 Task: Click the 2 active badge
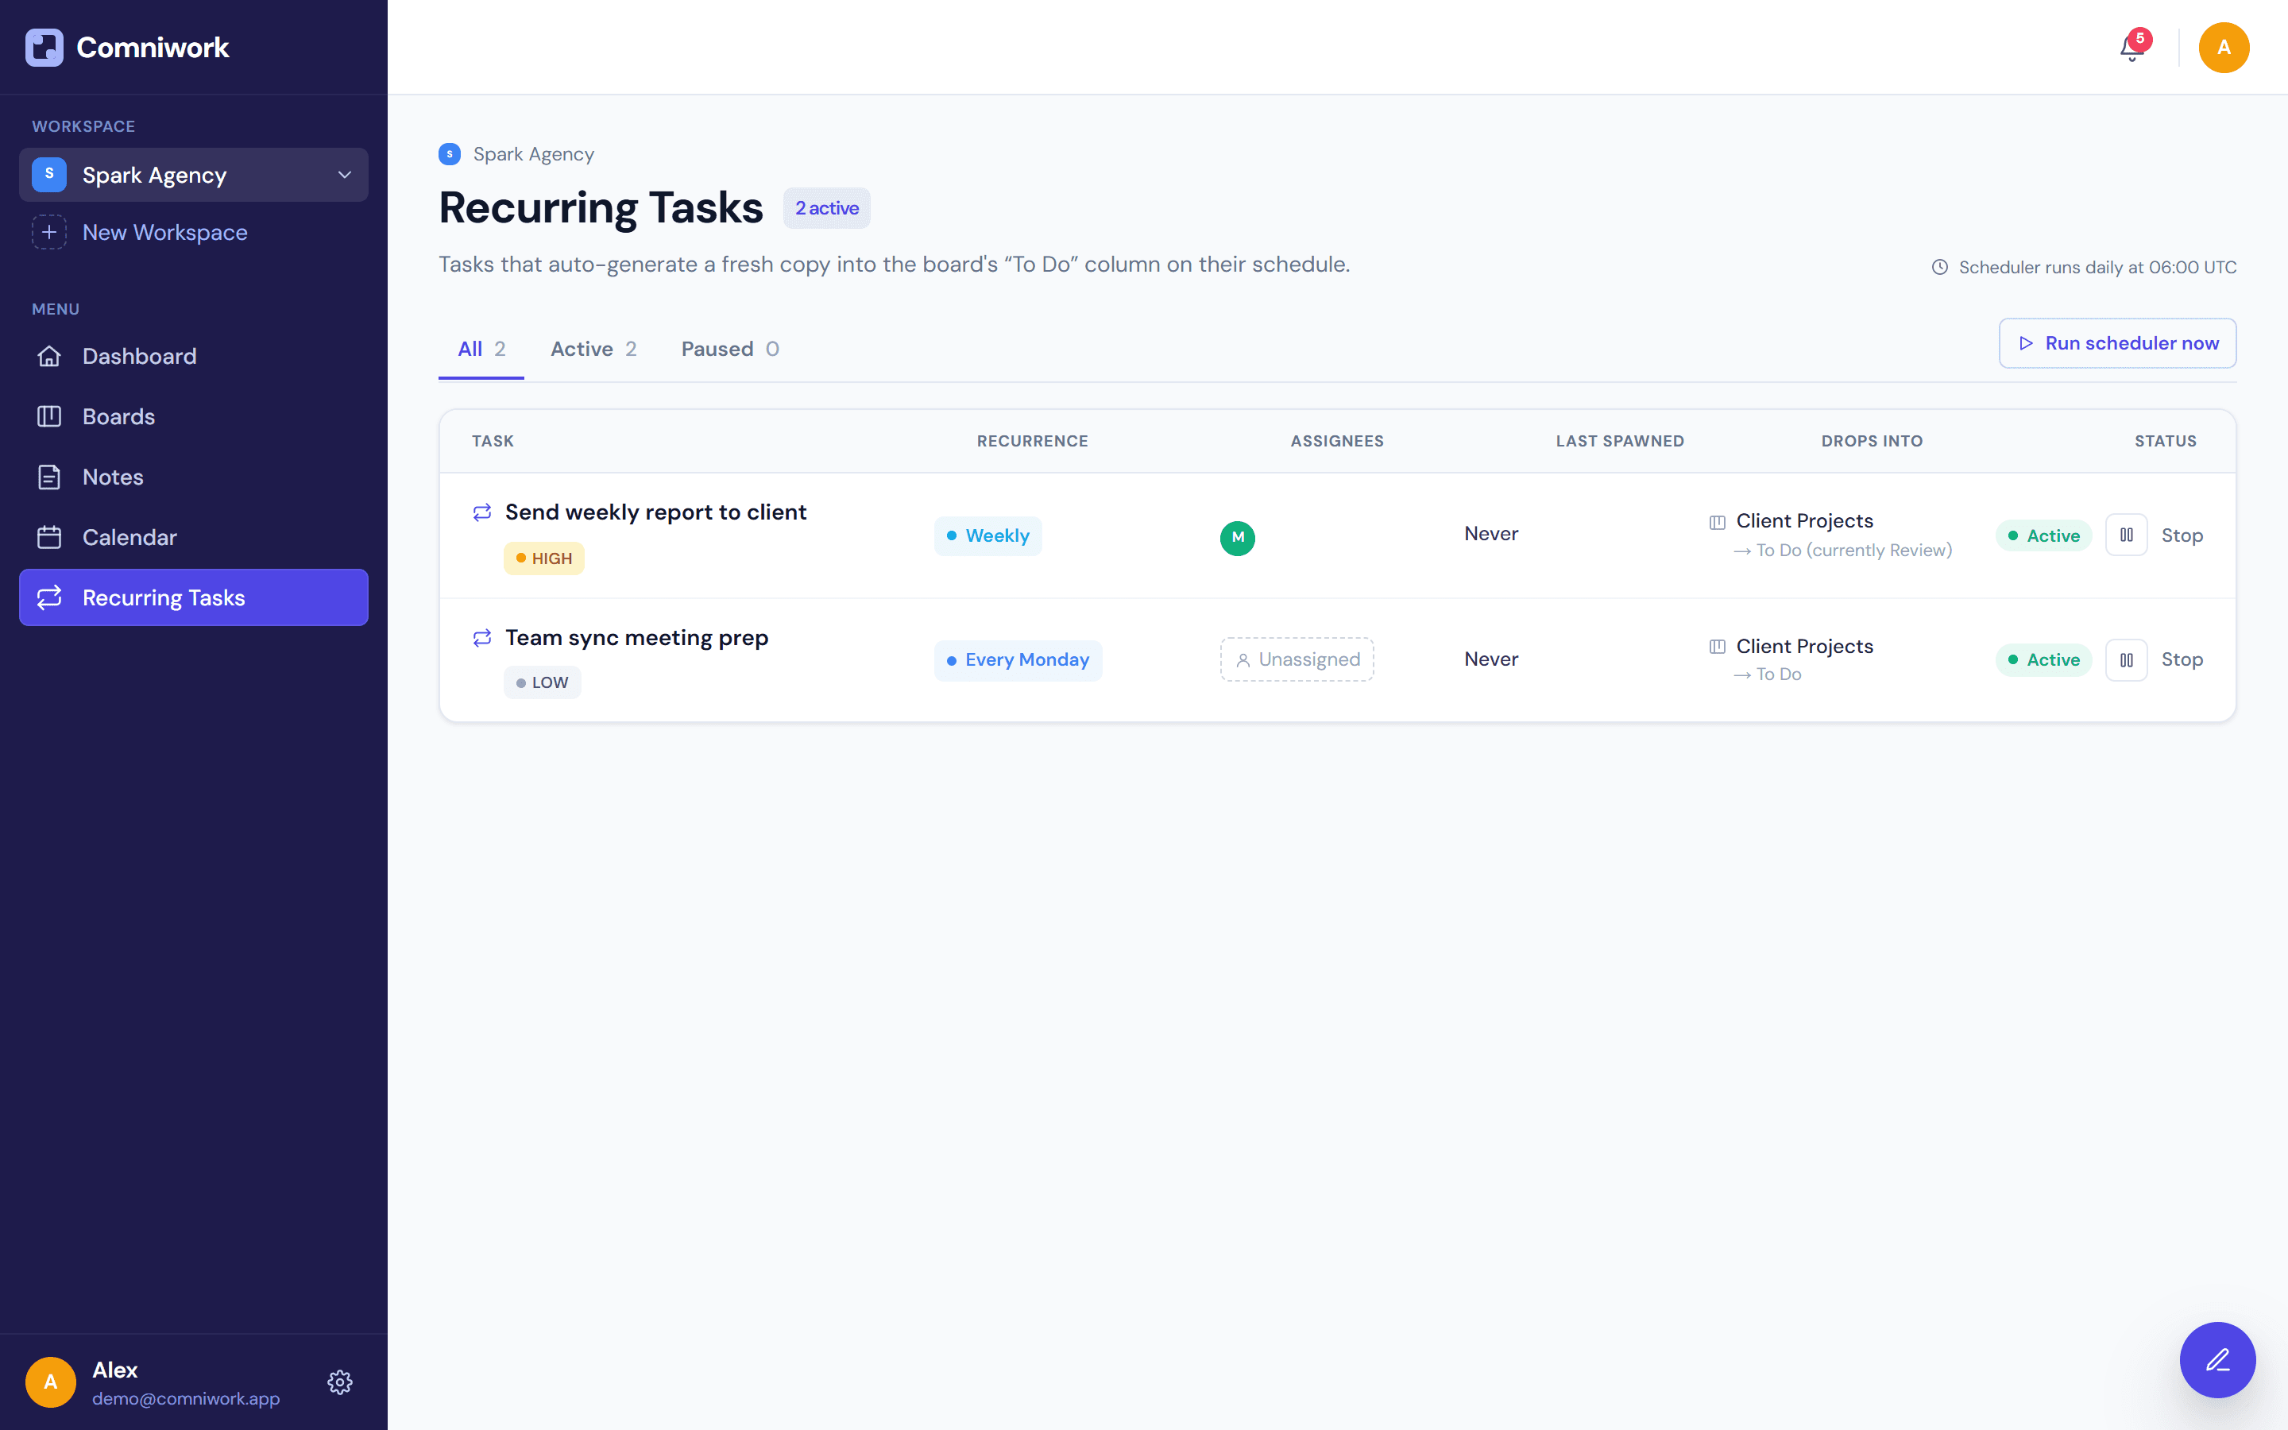826,208
